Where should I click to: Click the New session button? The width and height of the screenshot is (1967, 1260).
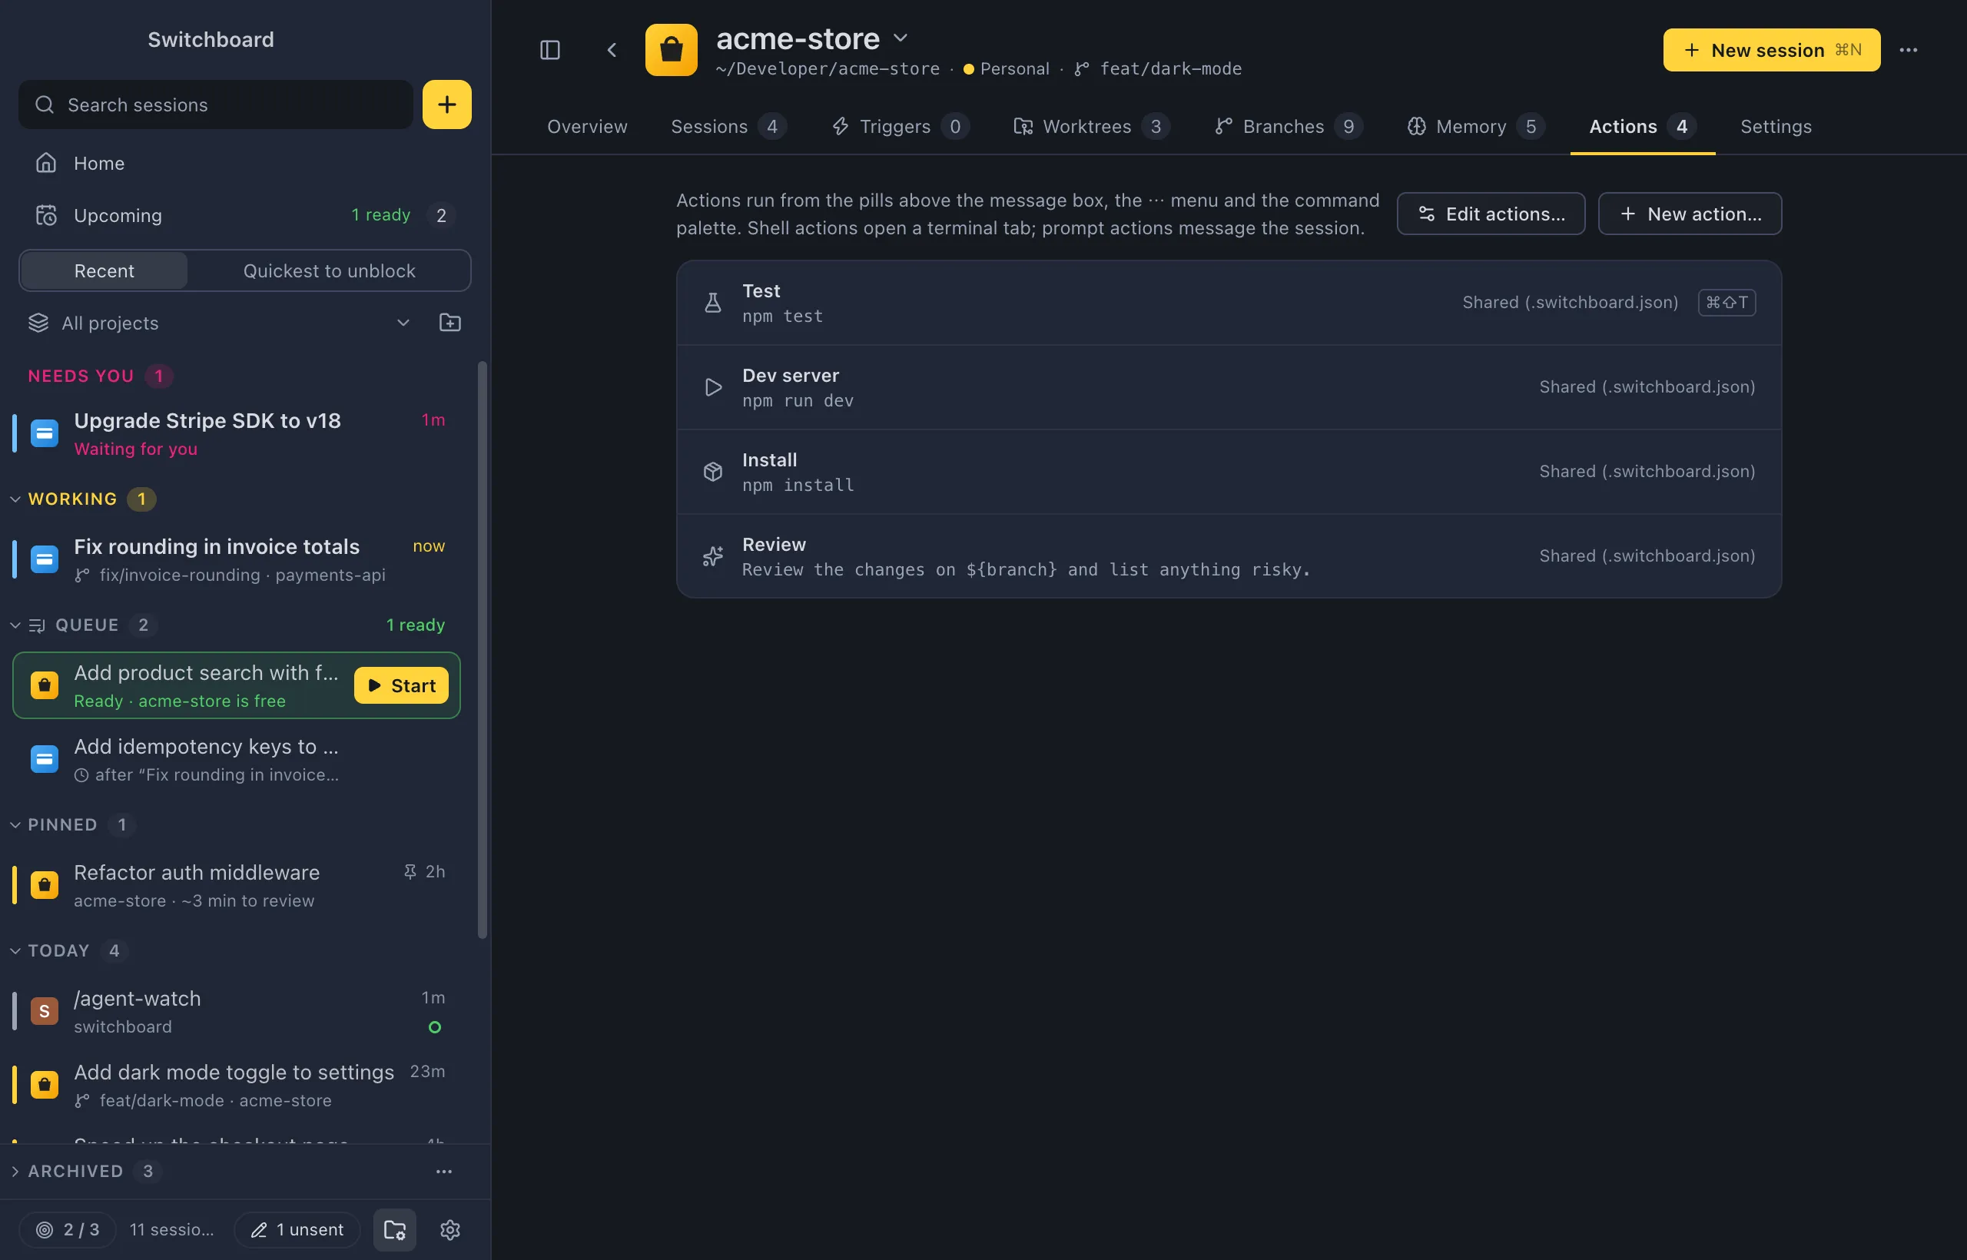click(x=1771, y=50)
